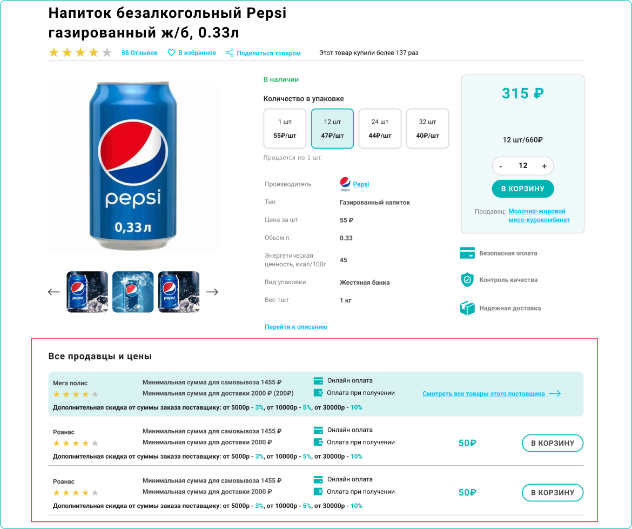Choose the 32 шт package option
Image resolution: width=632 pixels, height=529 pixels.
(427, 129)
